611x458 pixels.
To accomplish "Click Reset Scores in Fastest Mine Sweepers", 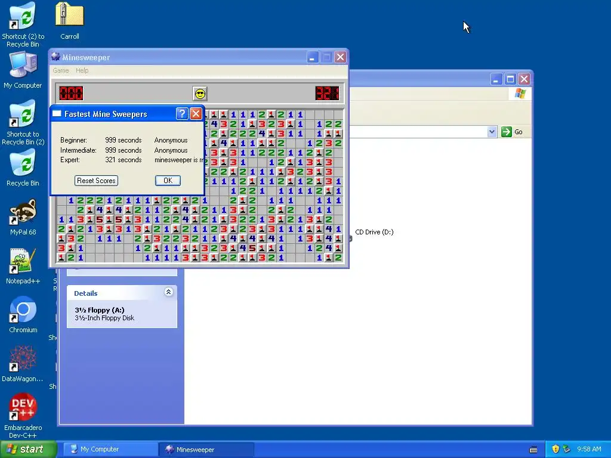I will click(96, 181).
